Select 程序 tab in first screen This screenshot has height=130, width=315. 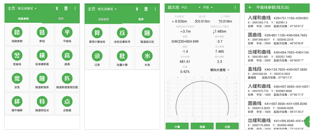point(61,19)
